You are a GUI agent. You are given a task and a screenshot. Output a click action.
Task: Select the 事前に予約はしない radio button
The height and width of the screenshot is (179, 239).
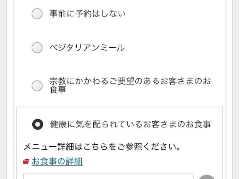click(37, 14)
